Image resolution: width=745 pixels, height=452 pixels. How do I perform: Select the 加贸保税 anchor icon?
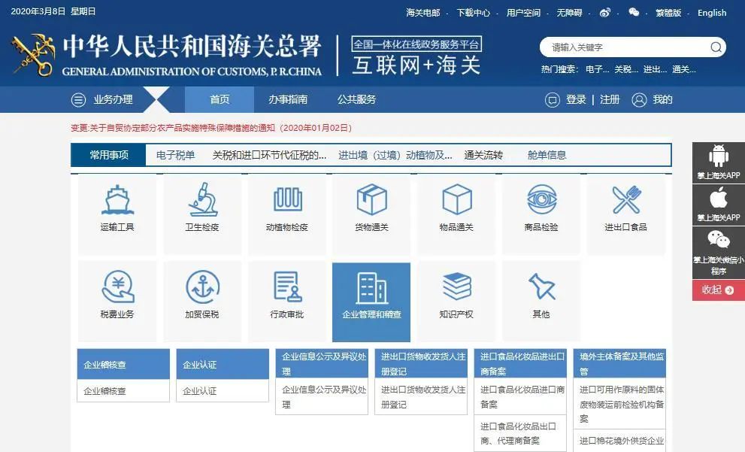pyautogui.click(x=203, y=287)
